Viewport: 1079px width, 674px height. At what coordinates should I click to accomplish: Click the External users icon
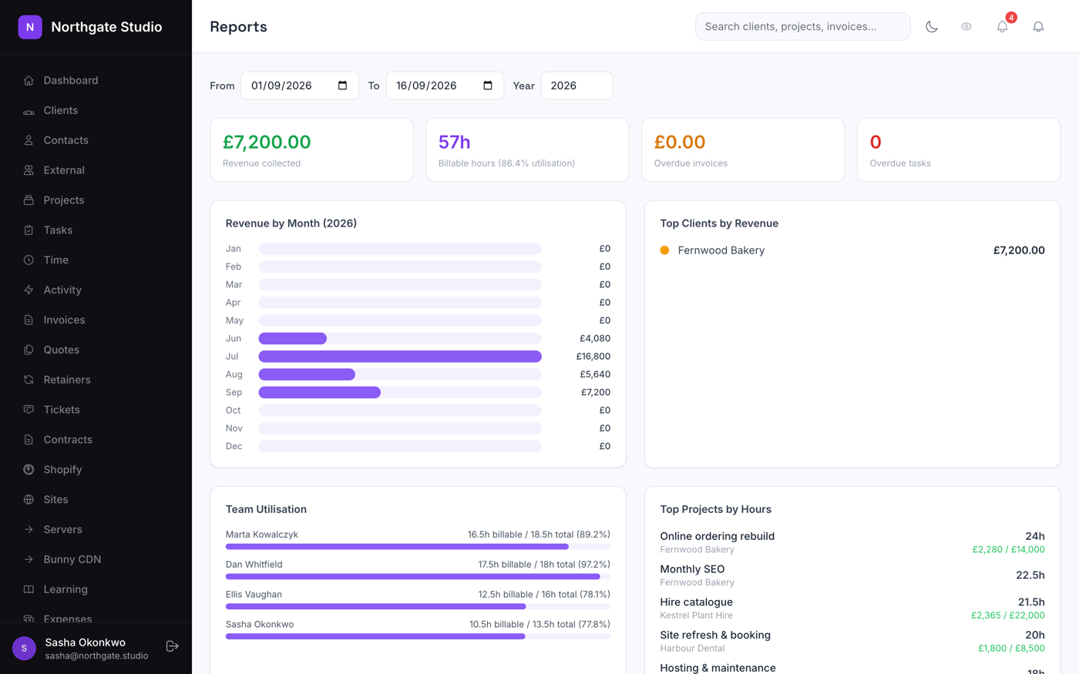point(29,170)
